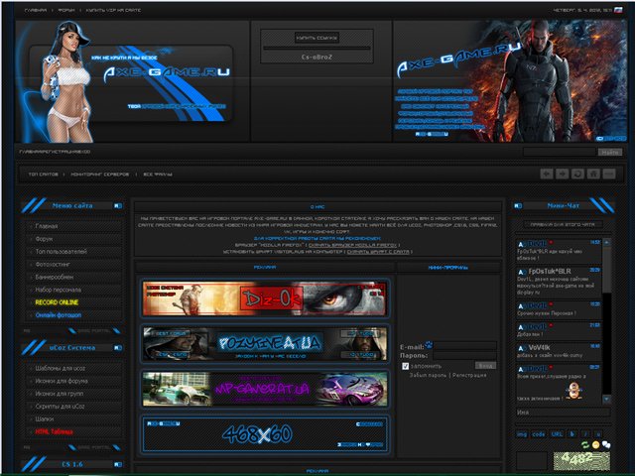Click the last icon after home icon
The width and height of the screenshot is (635, 476).
(x=609, y=175)
